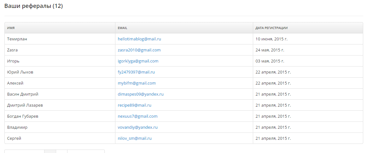Click the date 24 мая, 2015 г.

point(270,50)
